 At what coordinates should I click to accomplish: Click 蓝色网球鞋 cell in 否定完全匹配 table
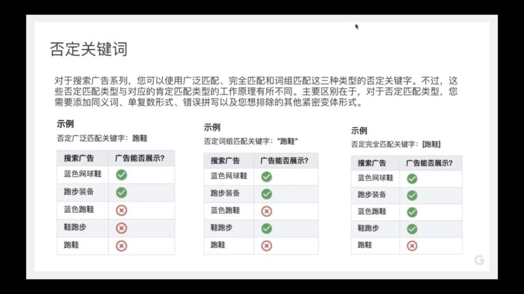[x=375, y=178]
